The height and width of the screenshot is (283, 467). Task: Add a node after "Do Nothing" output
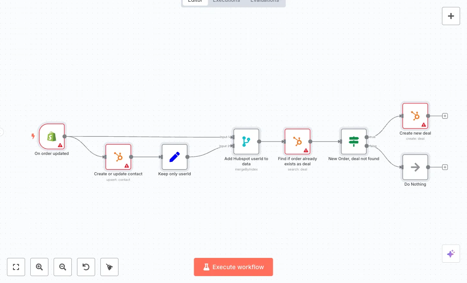(x=445, y=167)
